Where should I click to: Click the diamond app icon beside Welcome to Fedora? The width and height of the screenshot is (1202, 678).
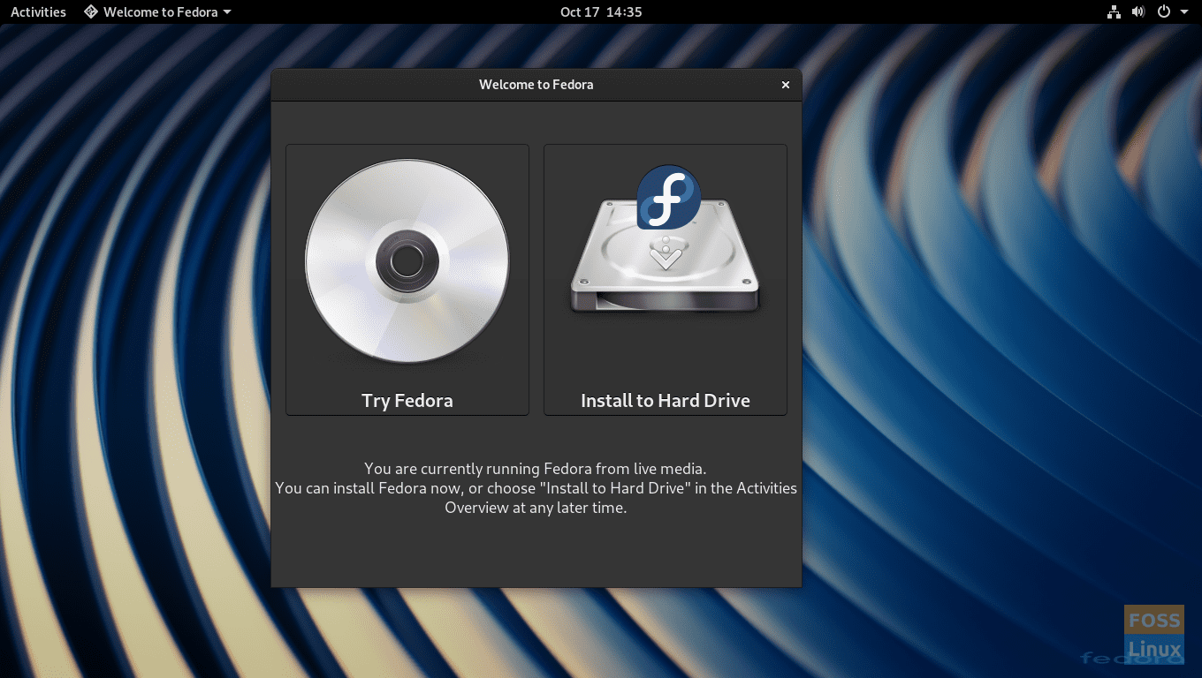(90, 11)
